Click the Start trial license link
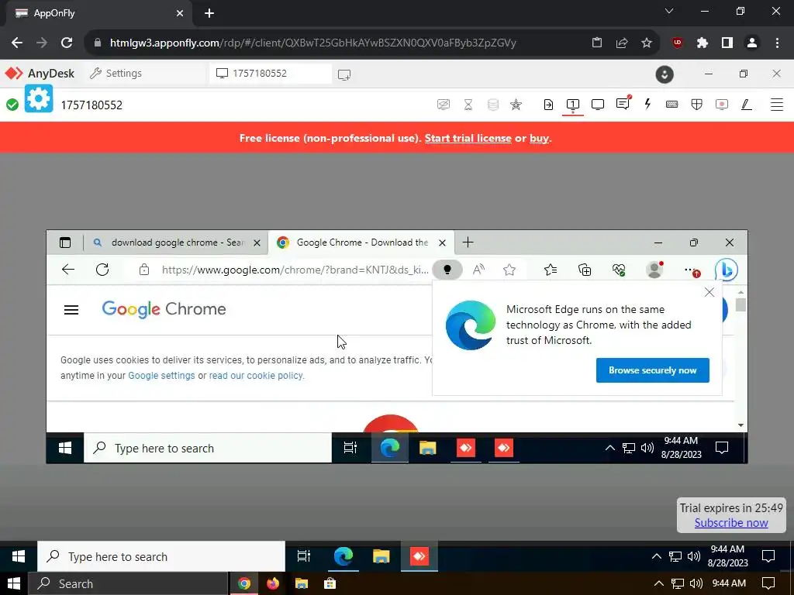Viewport: 794px width, 595px height. coord(468,138)
